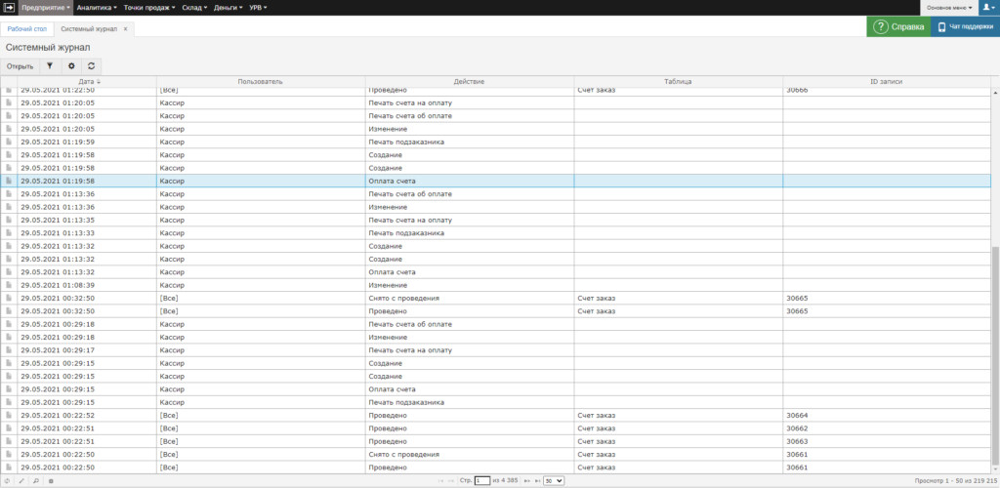
Task: Go to next page of journal
Action: pyautogui.click(x=527, y=481)
